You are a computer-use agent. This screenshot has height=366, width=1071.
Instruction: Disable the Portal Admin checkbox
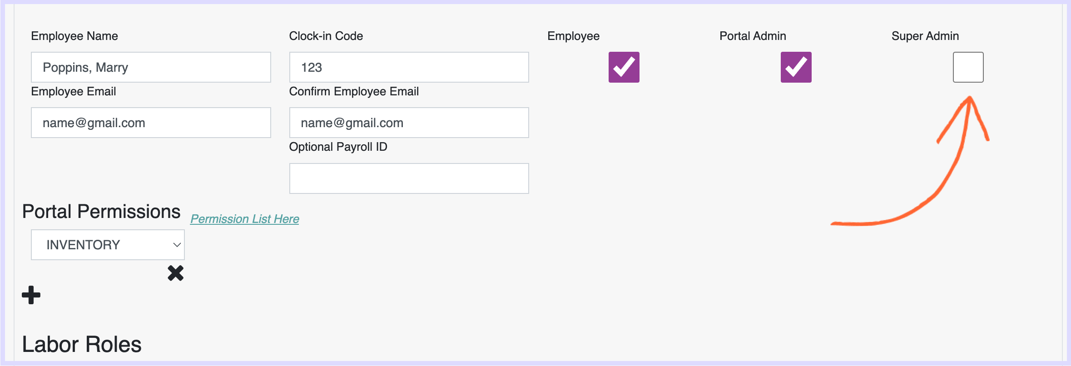click(796, 67)
